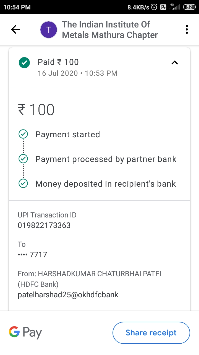Tap the From HARSHADKUMAR CHATURBHAI PATEL line
Viewport: 199px width, 355px height.
click(x=90, y=274)
